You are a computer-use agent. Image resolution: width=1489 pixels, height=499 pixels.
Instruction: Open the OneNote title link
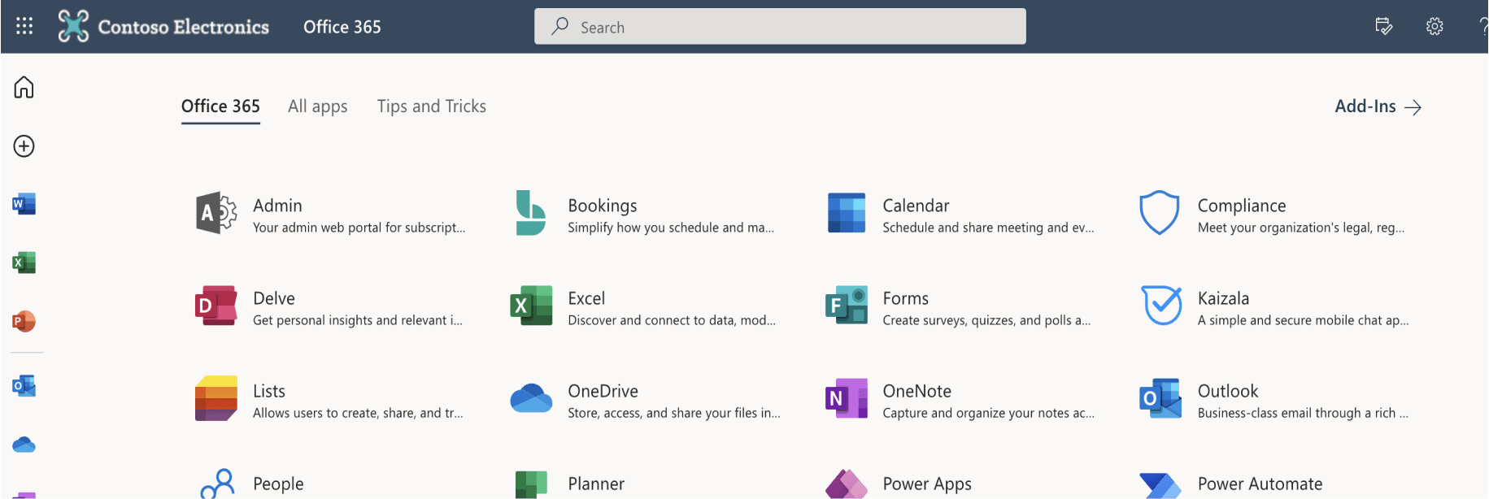[917, 391]
